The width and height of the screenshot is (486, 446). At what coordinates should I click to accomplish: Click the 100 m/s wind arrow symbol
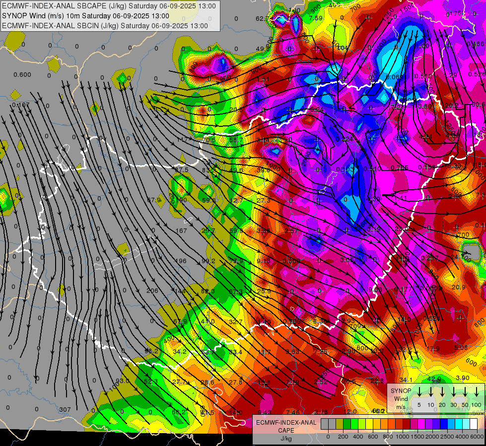tap(477, 392)
